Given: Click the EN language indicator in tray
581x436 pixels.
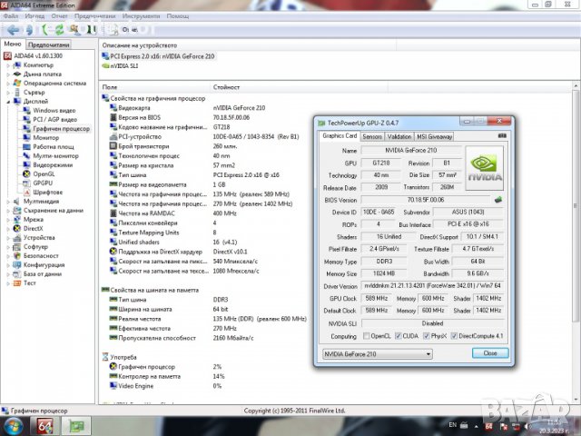Looking at the screenshot, I should tap(452, 425).
